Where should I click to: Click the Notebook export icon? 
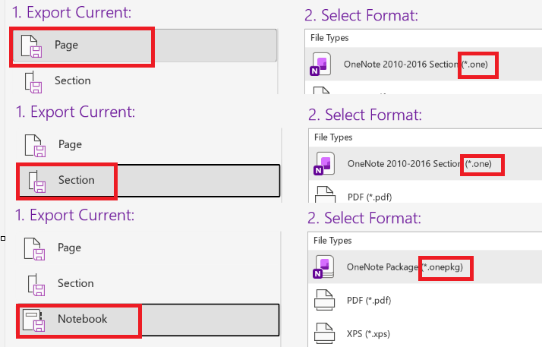tap(33, 320)
